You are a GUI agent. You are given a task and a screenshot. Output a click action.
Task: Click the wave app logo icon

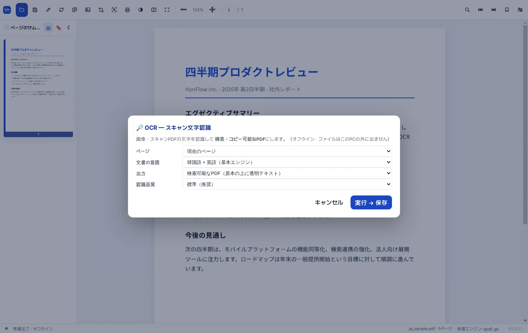click(7, 10)
